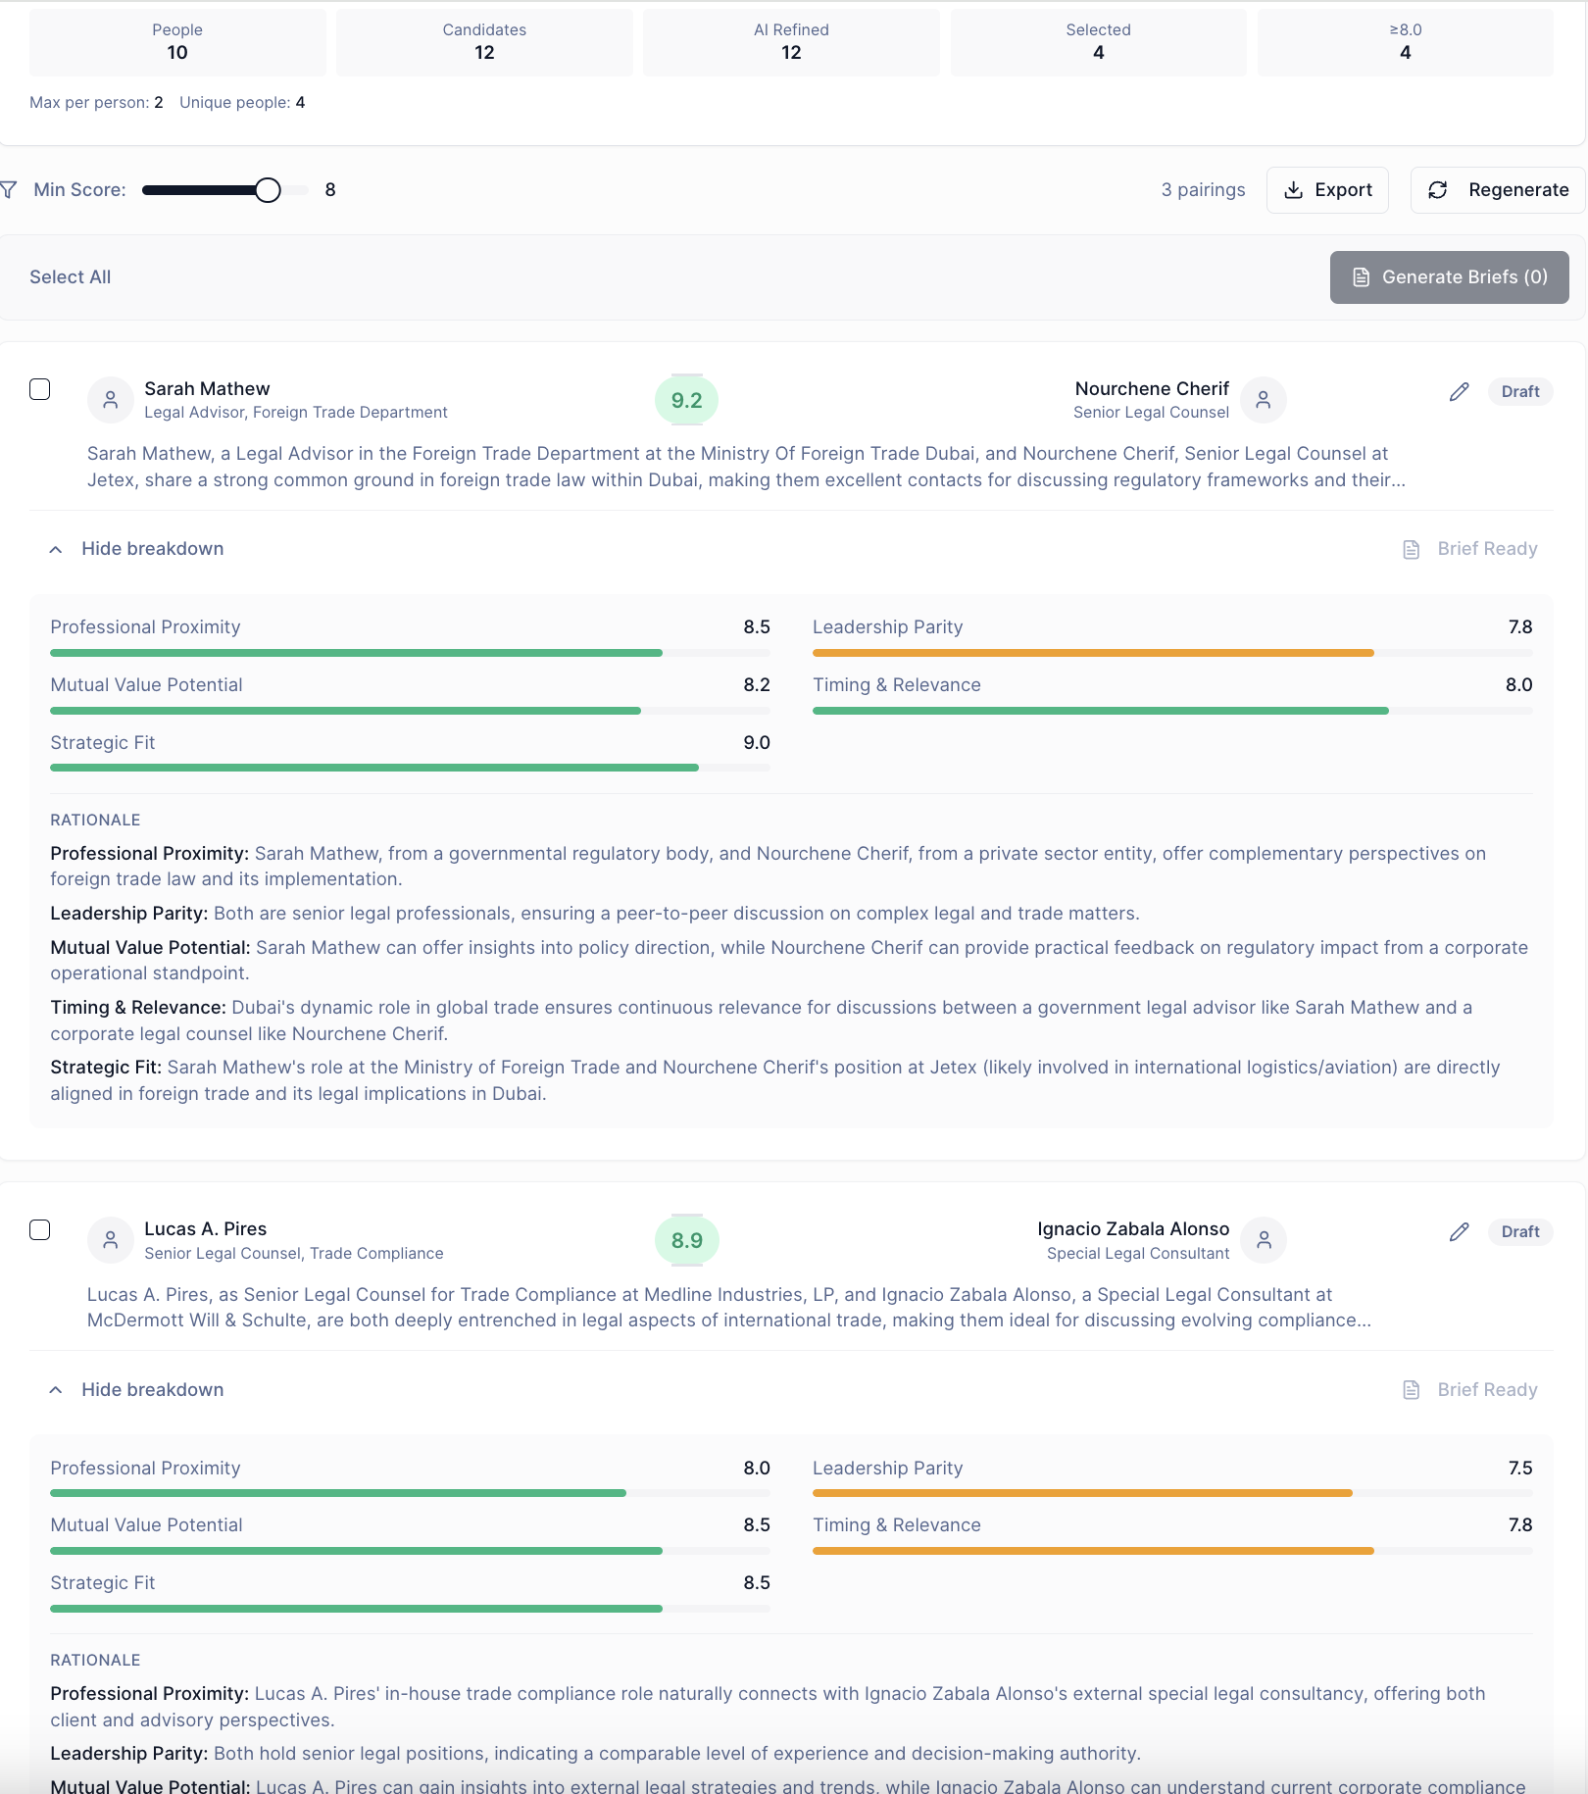Click the pencil edit icon for Sarah Mathew pairing
The width and height of the screenshot is (1588, 1794).
[x=1459, y=391]
